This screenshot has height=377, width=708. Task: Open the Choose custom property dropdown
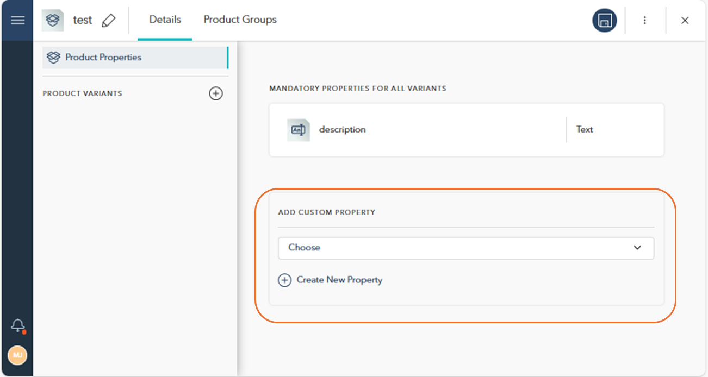point(466,248)
